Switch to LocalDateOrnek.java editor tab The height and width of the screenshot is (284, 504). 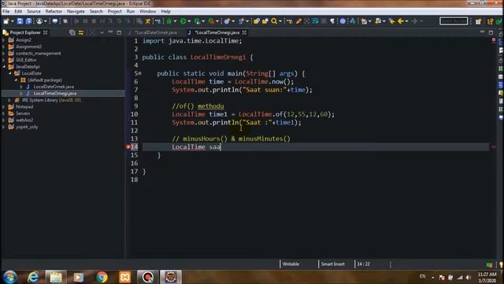pos(156,32)
